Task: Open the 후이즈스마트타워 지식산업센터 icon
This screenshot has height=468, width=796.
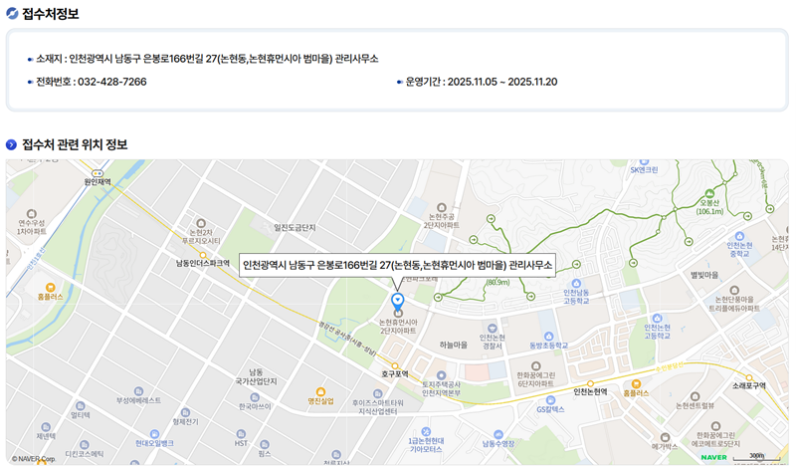Action: tap(377, 393)
